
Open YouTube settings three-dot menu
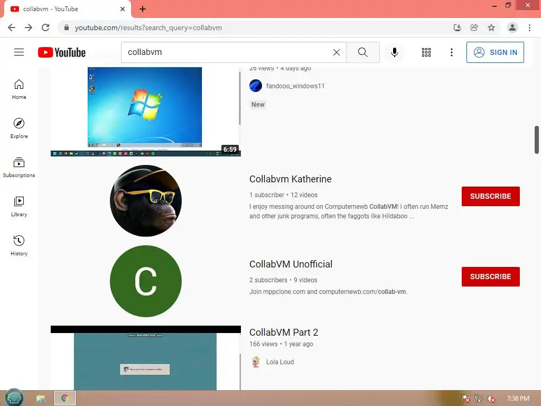click(x=451, y=52)
